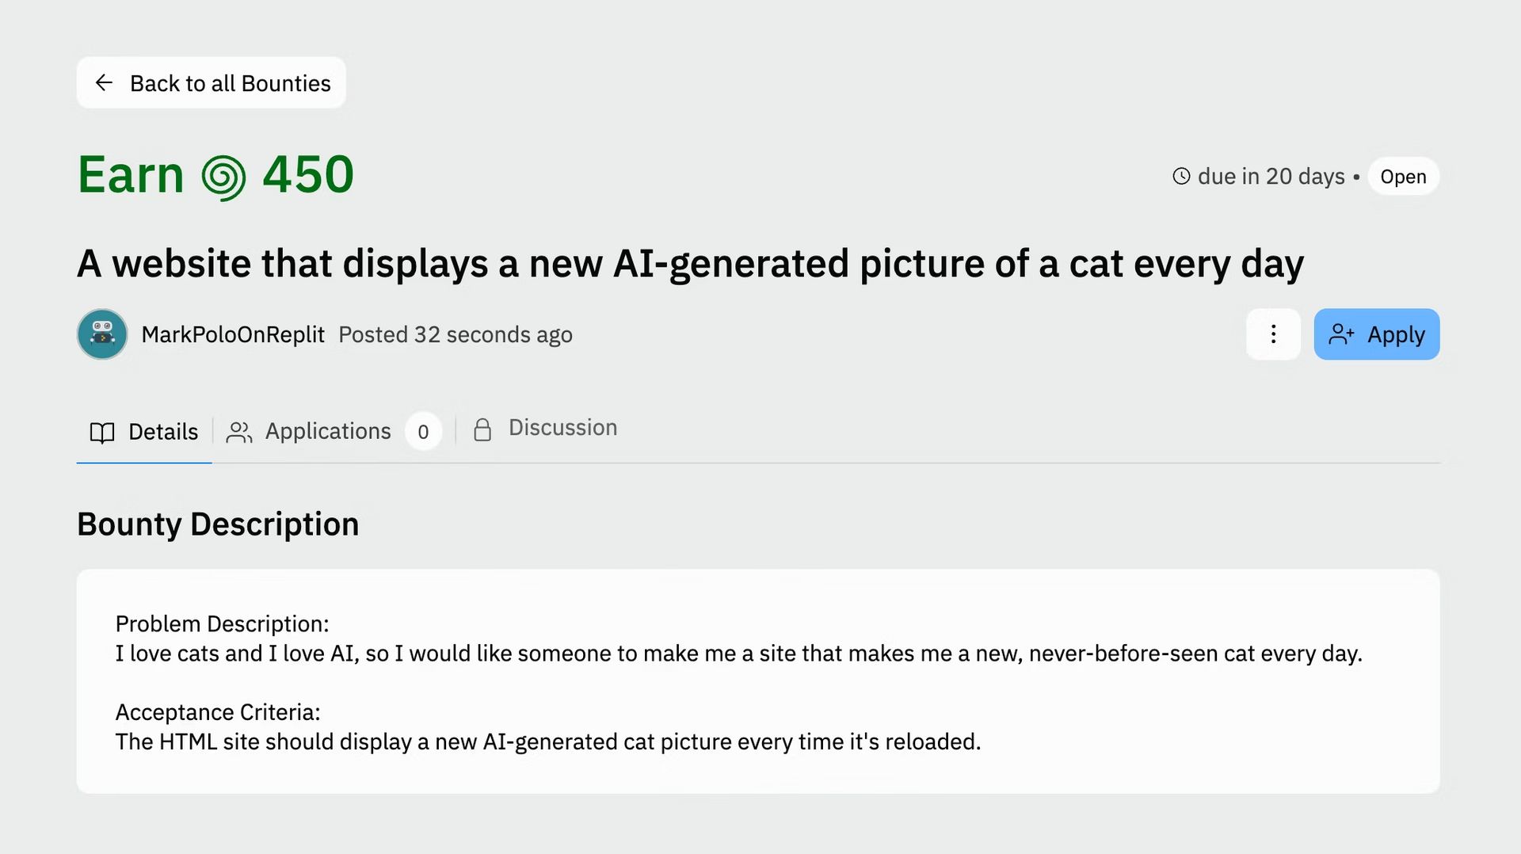Viewport: 1521px width, 854px height.
Task: Open the three-dot more options menu
Action: (x=1273, y=334)
